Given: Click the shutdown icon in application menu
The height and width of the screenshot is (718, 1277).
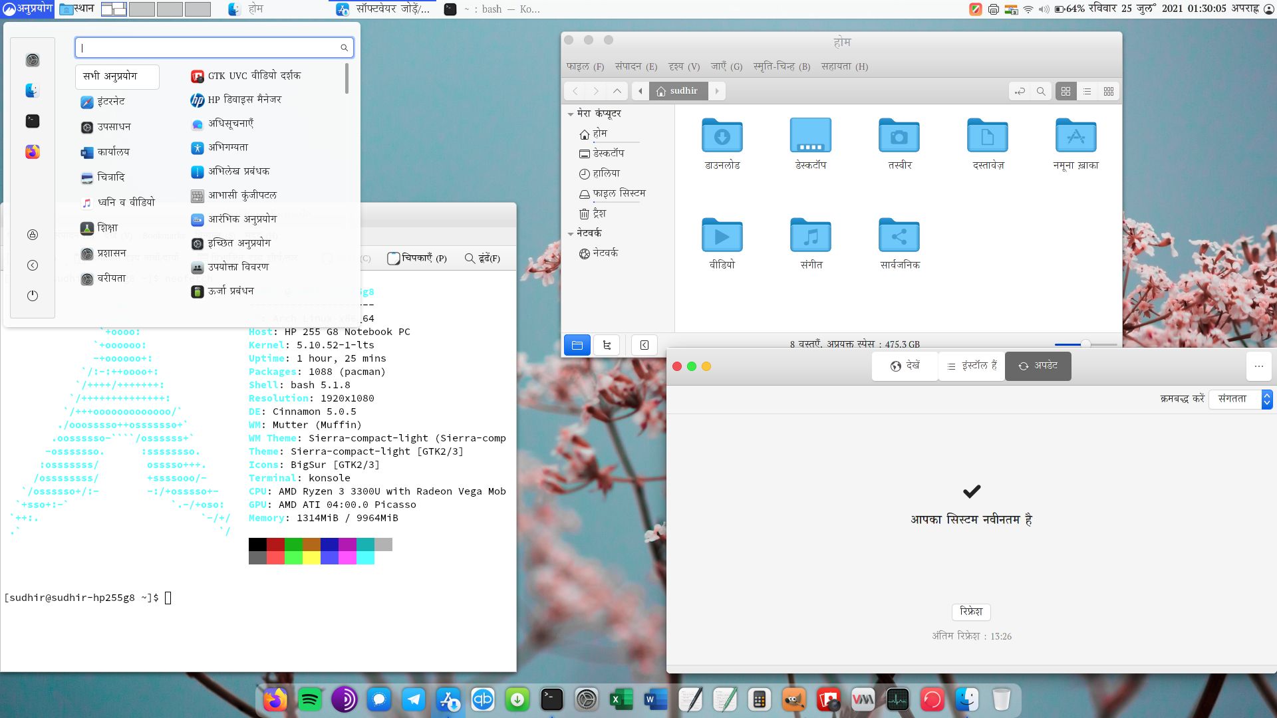Looking at the screenshot, I should pos(32,296).
